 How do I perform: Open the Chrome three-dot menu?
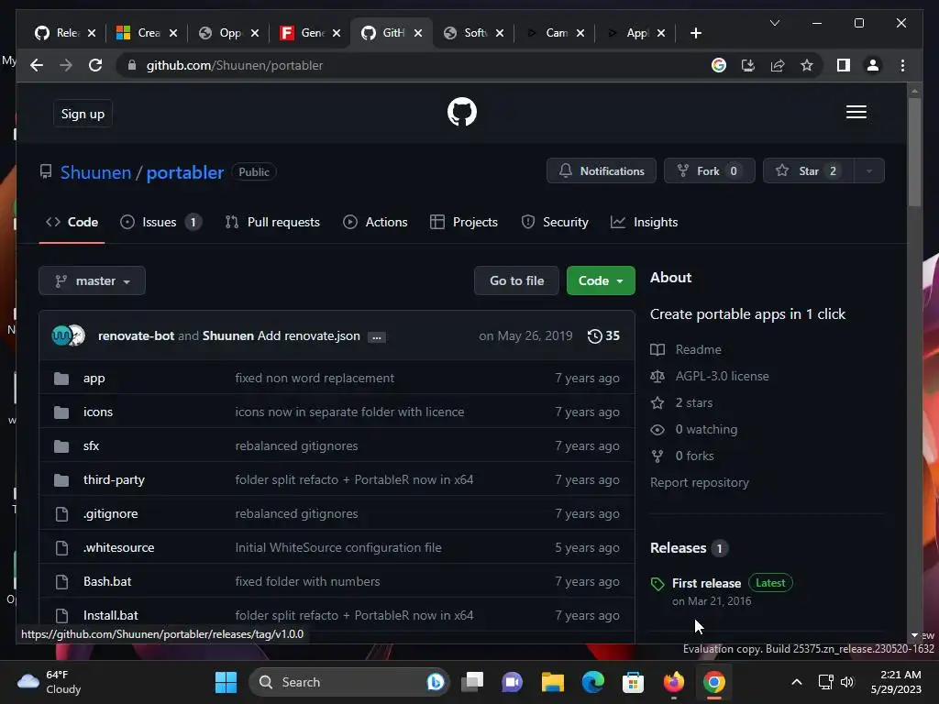point(902,65)
